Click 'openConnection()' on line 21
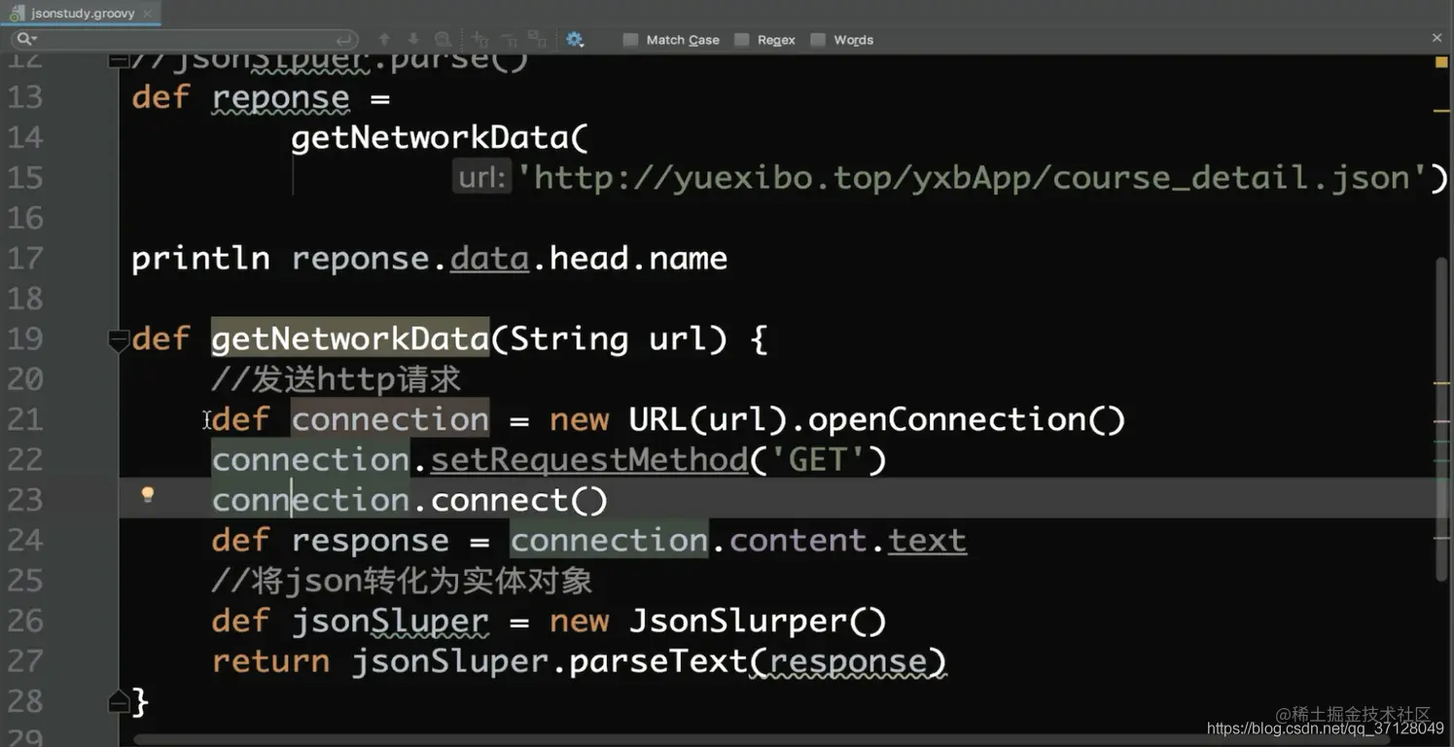 (x=967, y=420)
